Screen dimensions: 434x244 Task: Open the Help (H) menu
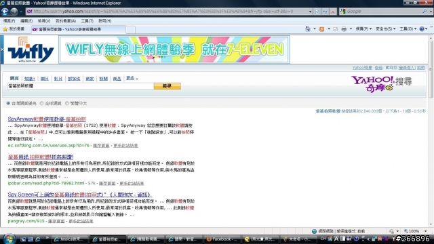(x=104, y=21)
